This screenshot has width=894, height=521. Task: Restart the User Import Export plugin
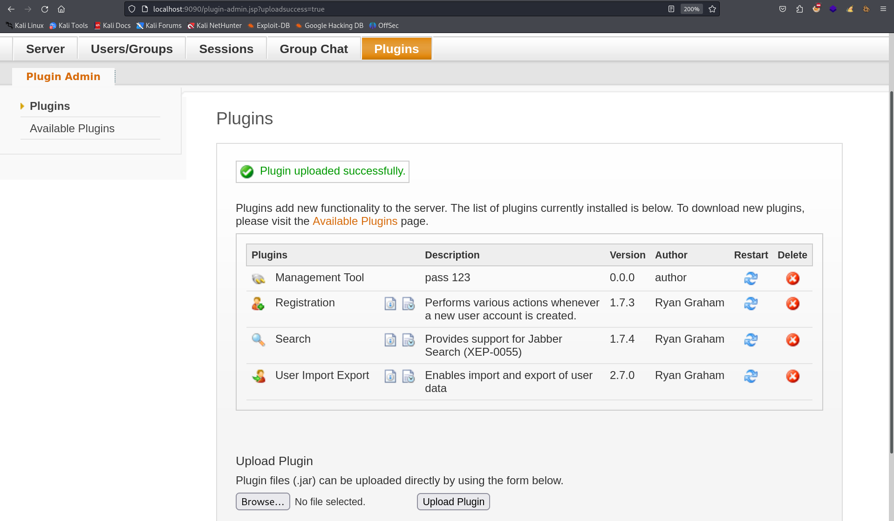point(751,376)
